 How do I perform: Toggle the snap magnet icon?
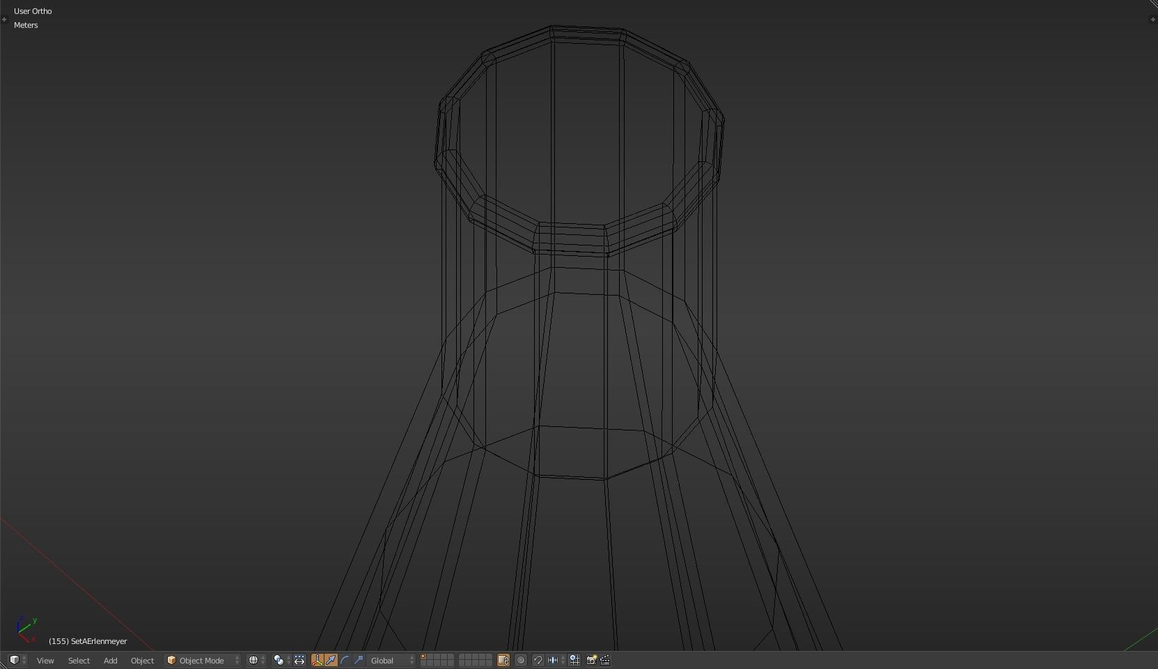click(538, 660)
